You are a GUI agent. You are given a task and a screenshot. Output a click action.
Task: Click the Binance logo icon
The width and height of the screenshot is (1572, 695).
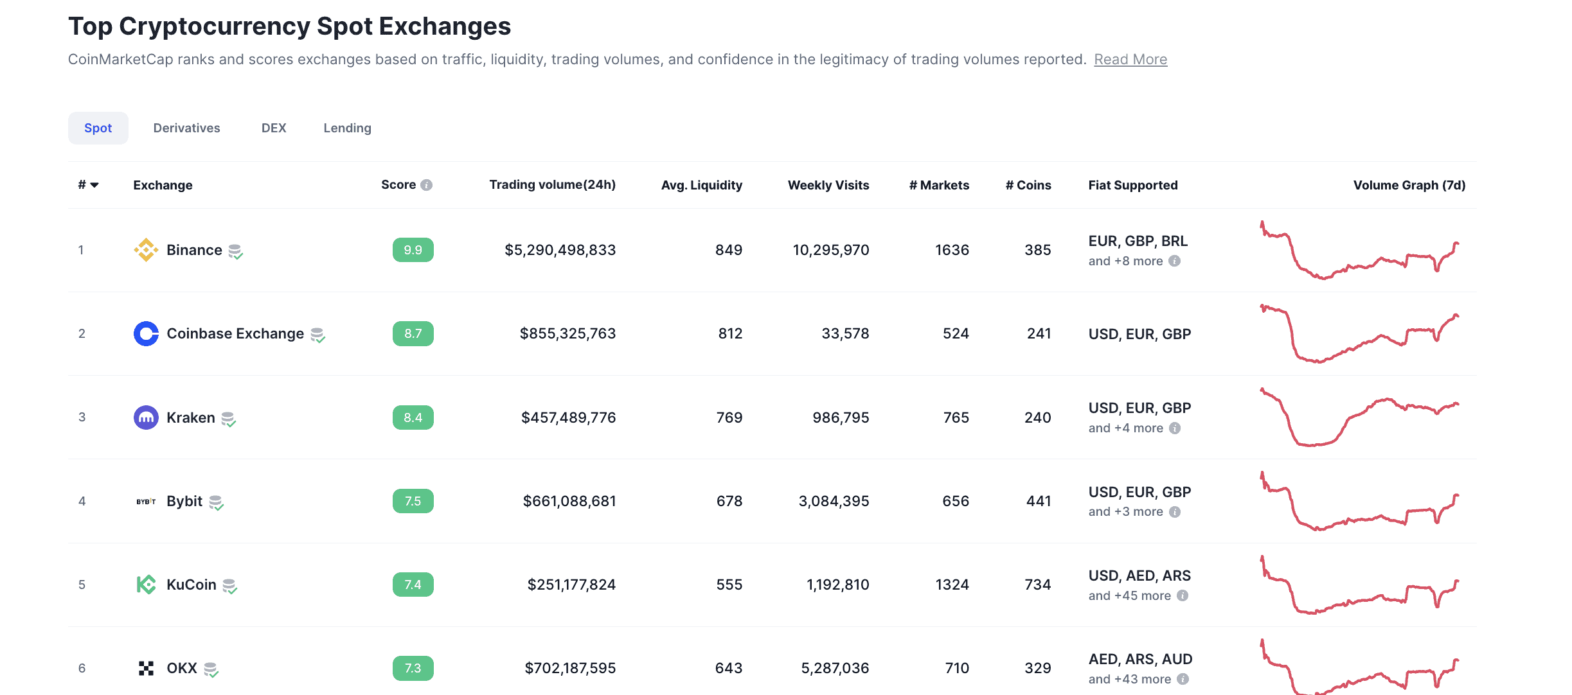tap(146, 250)
